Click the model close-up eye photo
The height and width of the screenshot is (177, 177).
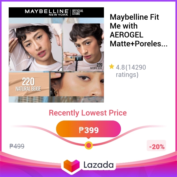(77, 84)
